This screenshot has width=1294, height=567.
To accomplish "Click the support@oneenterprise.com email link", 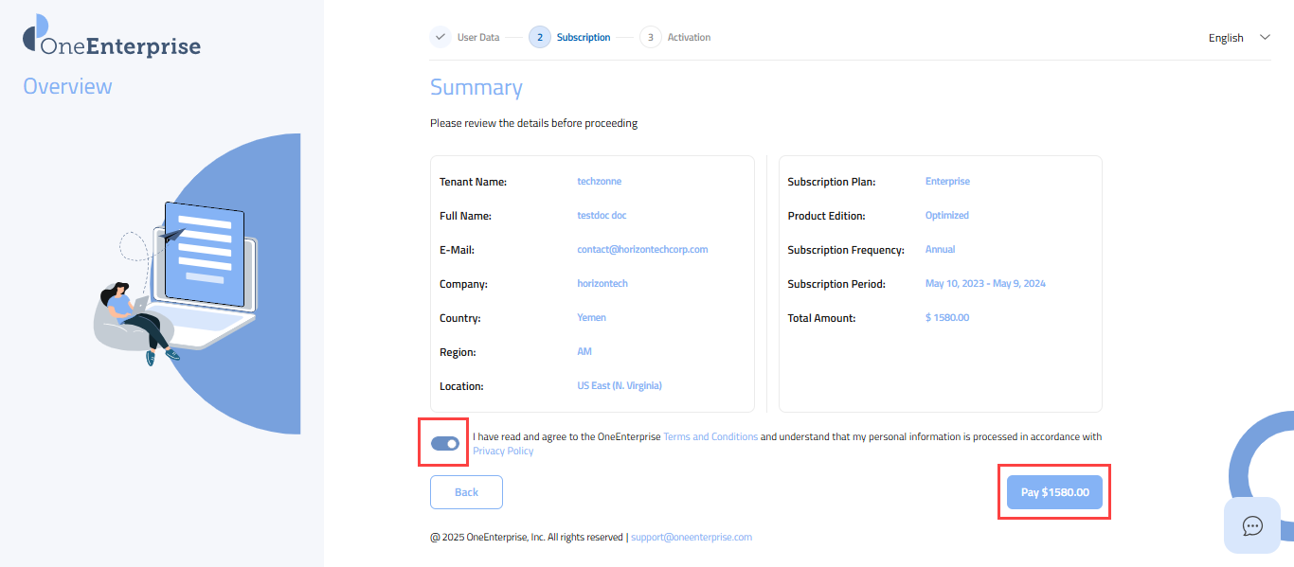I will coord(691,537).
